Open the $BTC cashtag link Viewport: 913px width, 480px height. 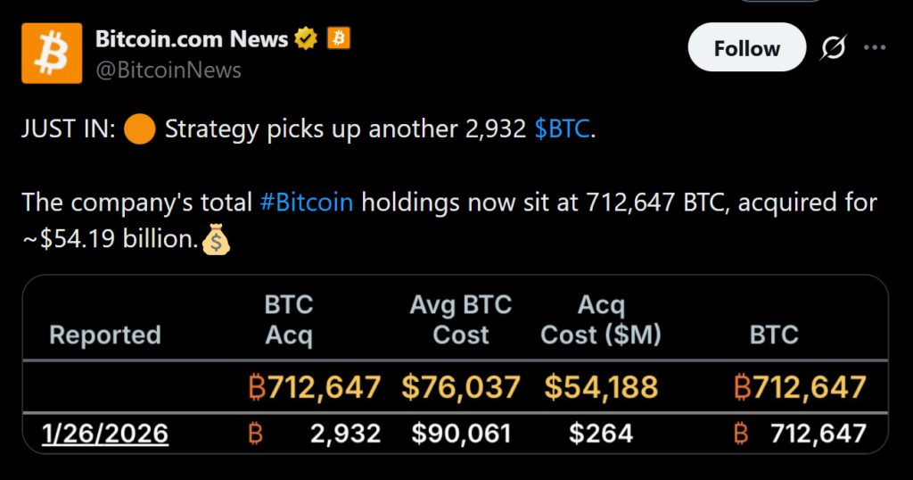pos(562,128)
